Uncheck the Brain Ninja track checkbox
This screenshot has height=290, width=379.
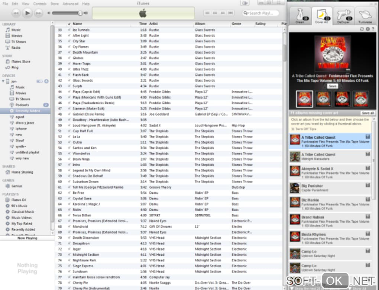click(69, 159)
